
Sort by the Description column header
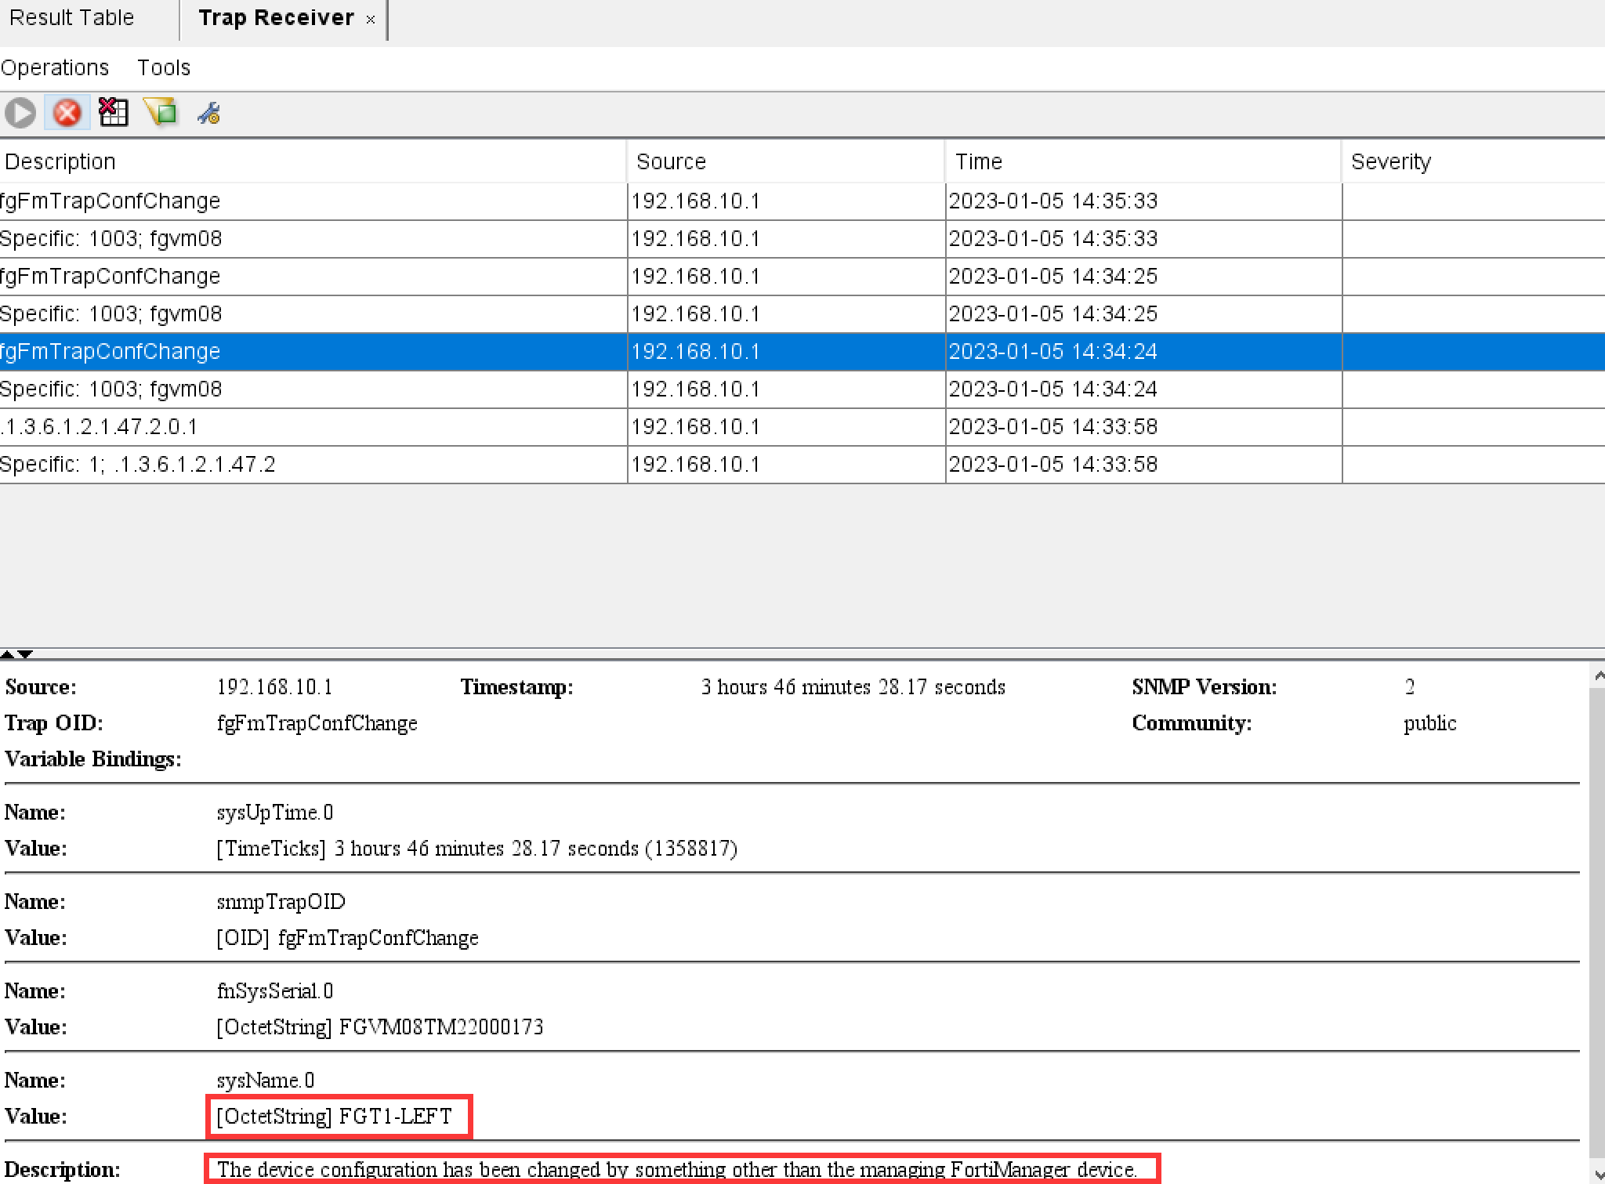coord(313,161)
